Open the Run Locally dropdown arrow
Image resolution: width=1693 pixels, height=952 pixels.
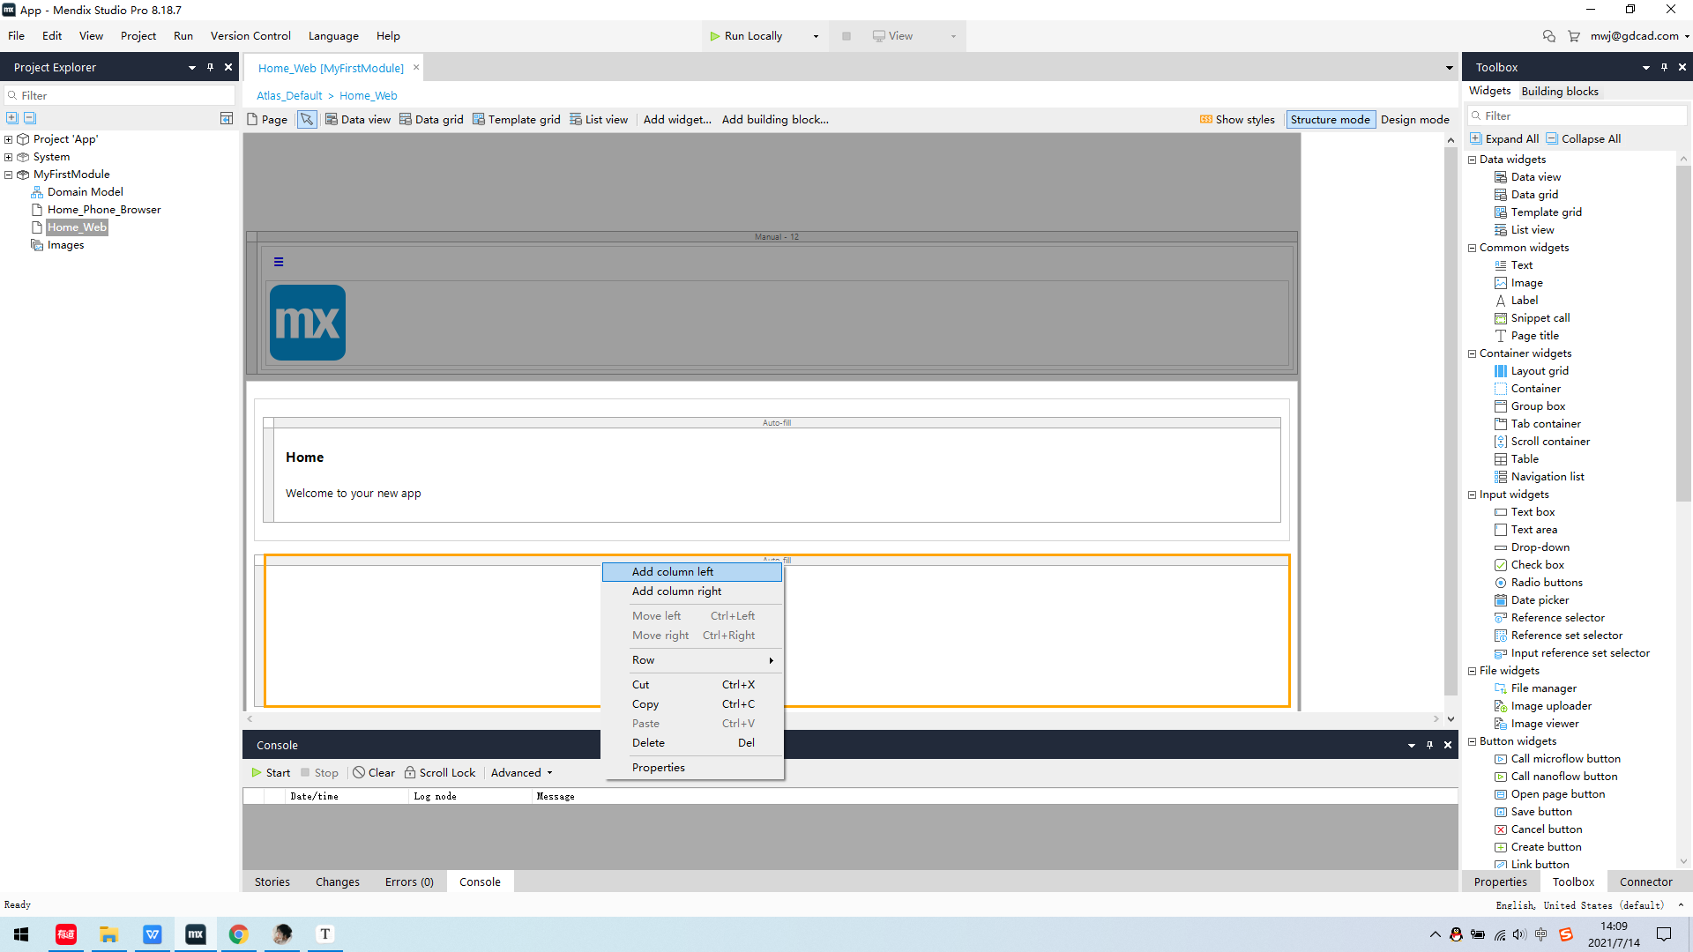[x=816, y=36]
